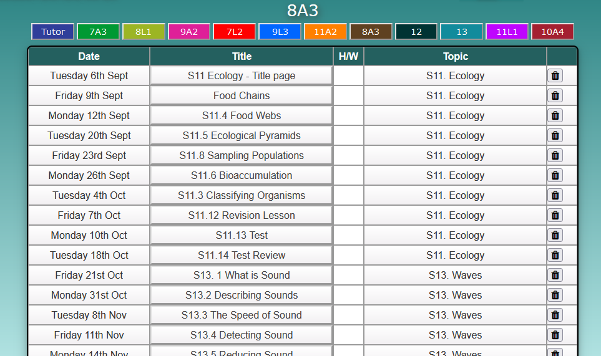Open the 7A3 class tab
Image resolution: width=601 pixels, height=356 pixels.
(98, 32)
